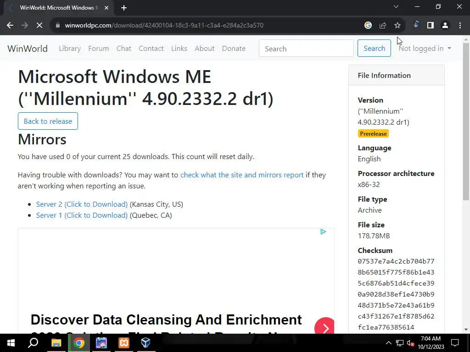Screen dimensions: 470x352
Task: Click the Mirrors heading
Action: [42, 139]
